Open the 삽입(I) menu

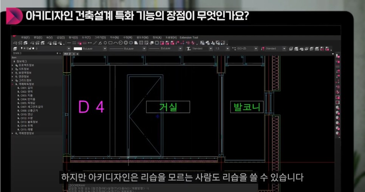61,37
